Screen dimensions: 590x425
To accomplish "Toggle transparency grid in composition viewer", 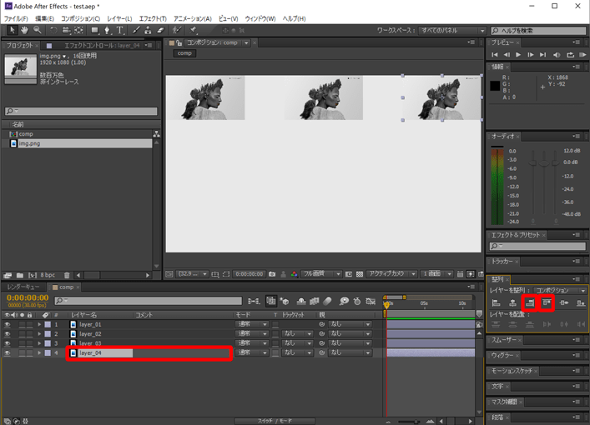I will pyautogui.click(x=360, y=274).
